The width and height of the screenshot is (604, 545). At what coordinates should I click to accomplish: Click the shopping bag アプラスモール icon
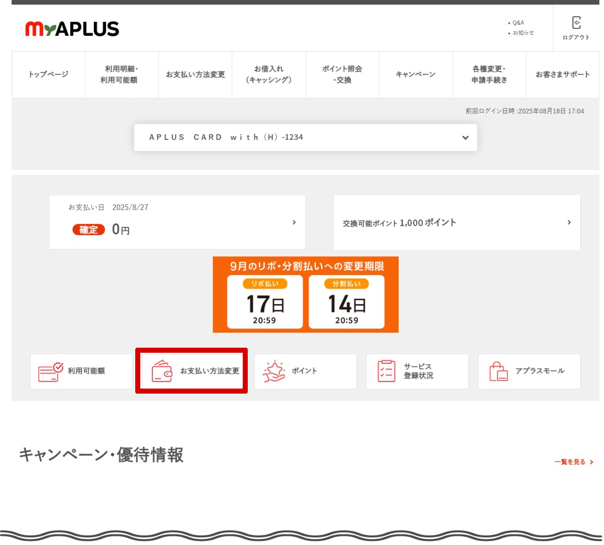[498, 371]
